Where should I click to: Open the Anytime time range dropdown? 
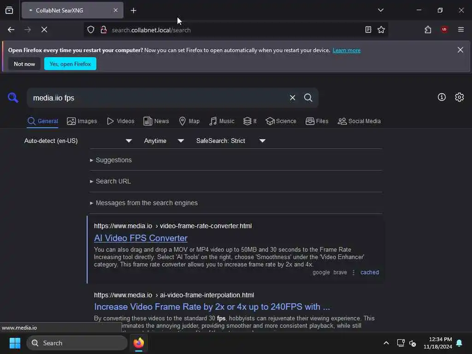pos(164,141)
